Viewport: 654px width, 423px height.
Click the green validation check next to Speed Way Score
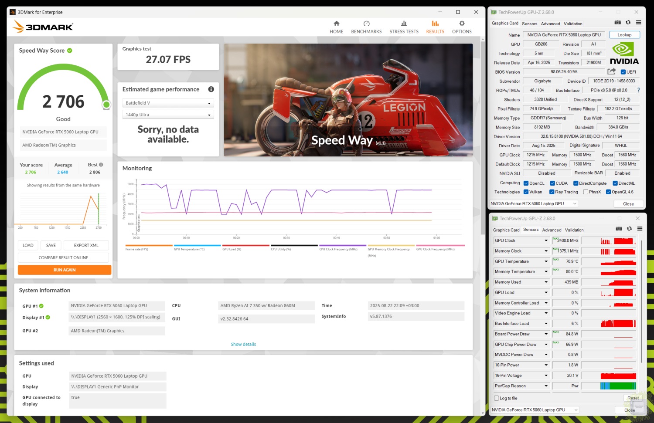(70, 51)
